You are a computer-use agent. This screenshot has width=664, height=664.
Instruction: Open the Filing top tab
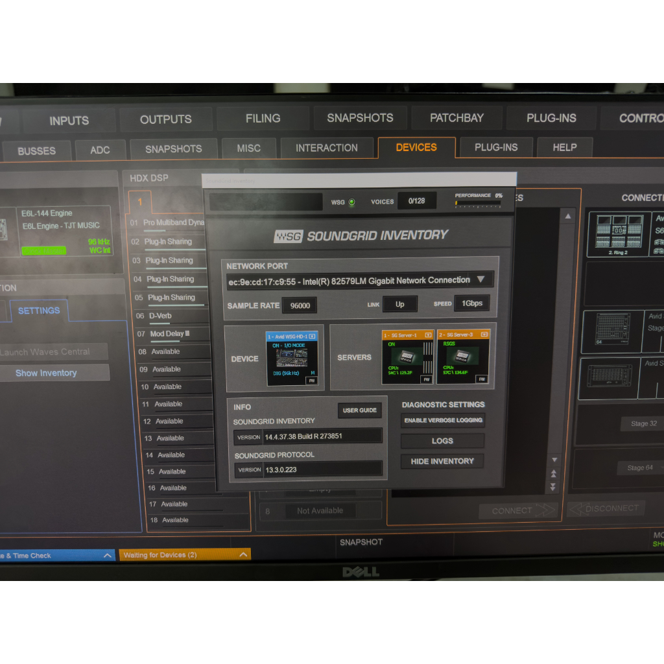(263, 118)
